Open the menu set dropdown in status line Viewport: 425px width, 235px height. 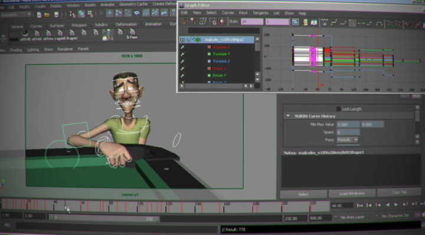tap(15, 15)
